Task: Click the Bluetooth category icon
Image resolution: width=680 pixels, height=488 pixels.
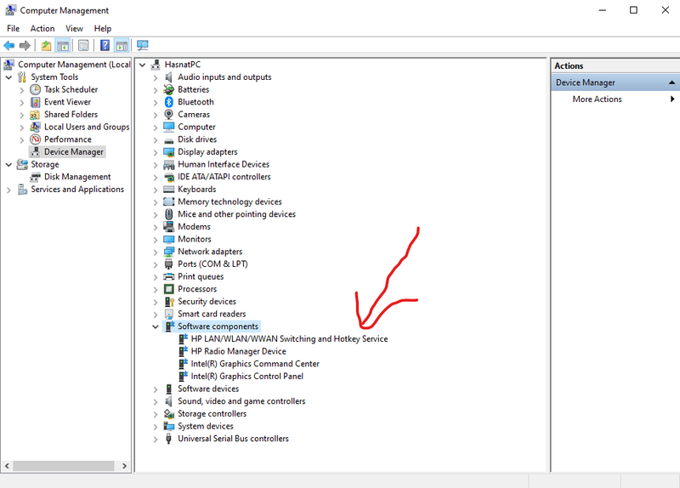Action: point(168,102)
